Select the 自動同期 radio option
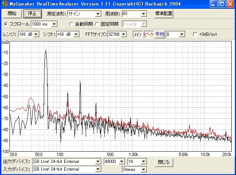The image size is (236, 175). [x=71, y=24]
